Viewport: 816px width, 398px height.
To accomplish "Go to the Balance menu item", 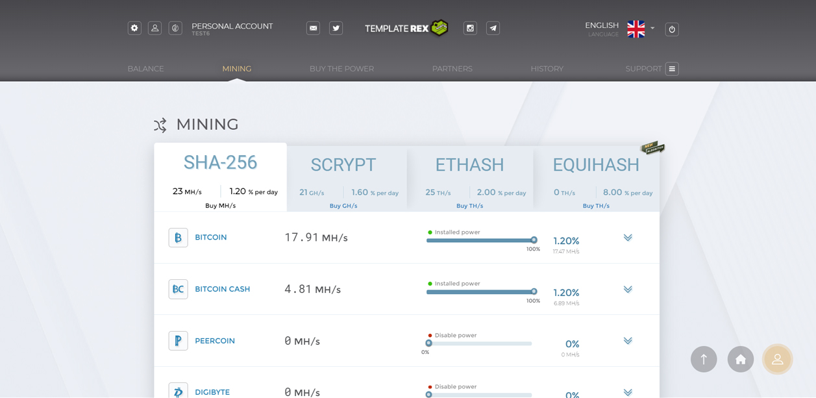I will pos(145,69).
